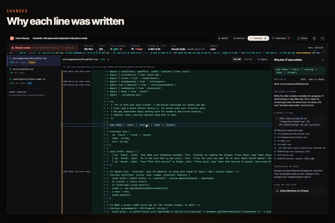
Task: Click the Branch 'main' value
Action: [213, 49]
